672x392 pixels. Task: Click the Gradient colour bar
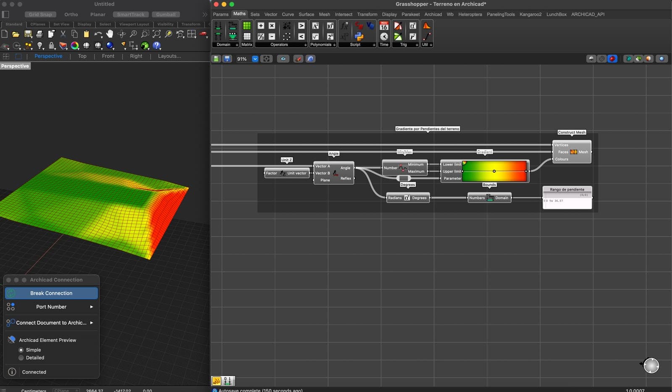pyautogui.click(x=494, y=171)
